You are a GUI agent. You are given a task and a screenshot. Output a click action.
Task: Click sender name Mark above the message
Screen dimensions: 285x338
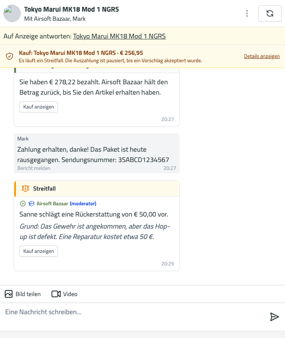(x=23, y=139)
